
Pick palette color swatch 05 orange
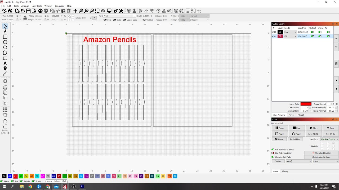(32, 176)
